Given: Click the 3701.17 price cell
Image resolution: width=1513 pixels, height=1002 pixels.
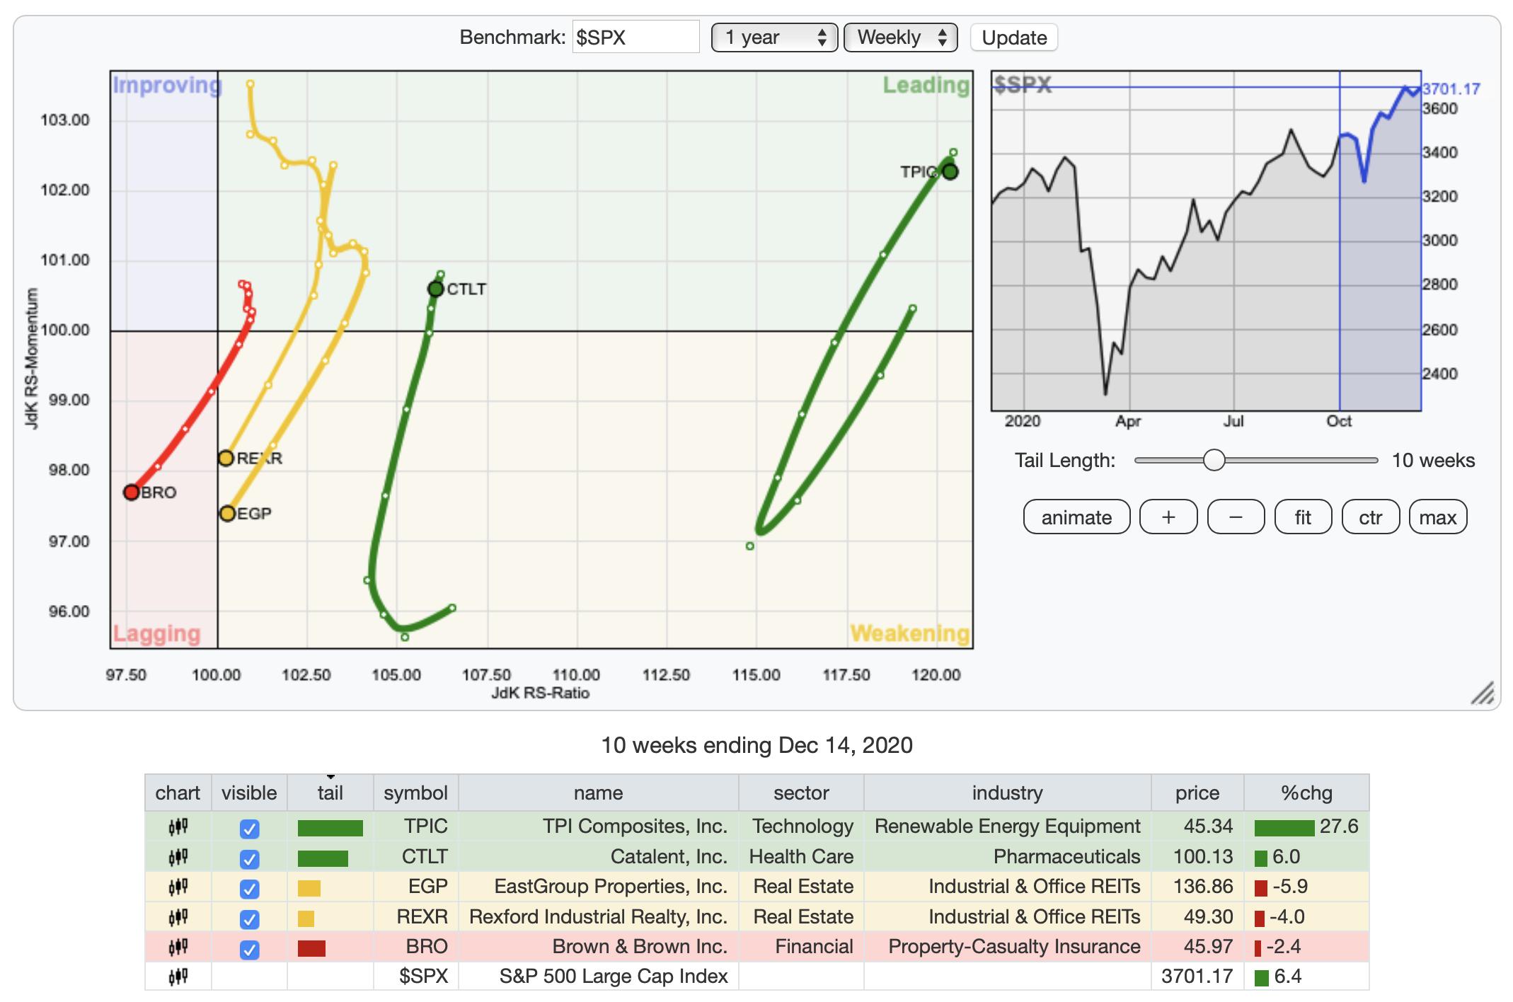Looking at the screenshot, I should pos(1197,977).
